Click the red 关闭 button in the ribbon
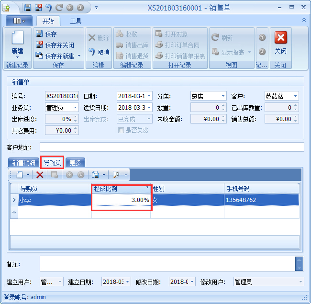This screenshot has height=304, width=311. point(280,43)
